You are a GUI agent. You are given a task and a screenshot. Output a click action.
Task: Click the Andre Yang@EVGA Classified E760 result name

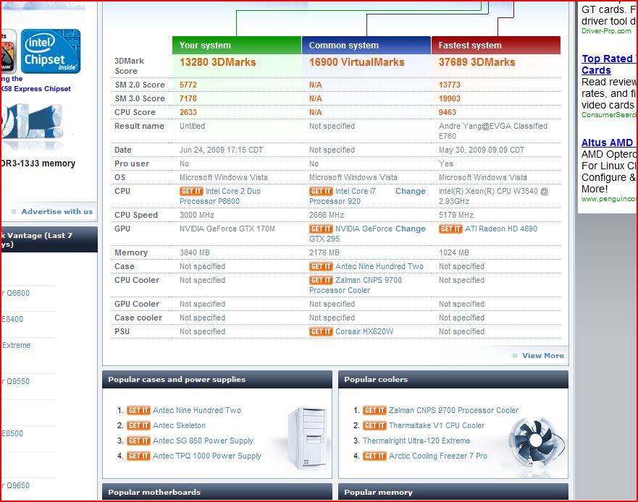tap(493, 131)
